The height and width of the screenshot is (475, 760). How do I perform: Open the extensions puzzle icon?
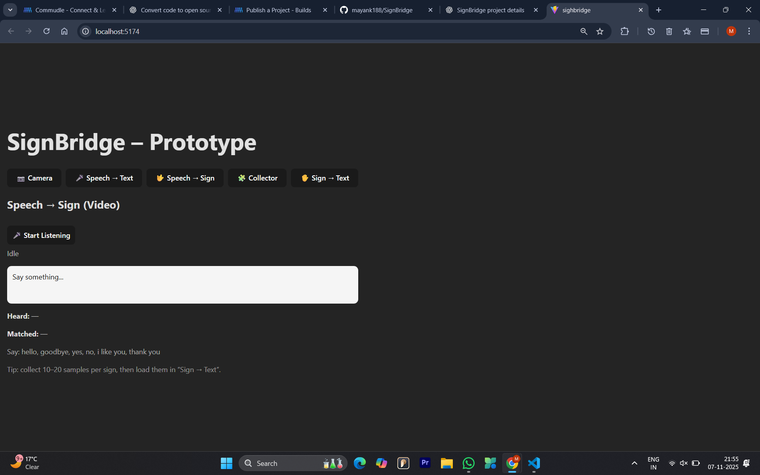coord(625,31)
